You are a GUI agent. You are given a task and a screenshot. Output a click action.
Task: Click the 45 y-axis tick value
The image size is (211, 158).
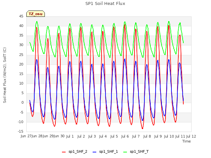click(x=21, y=16)
